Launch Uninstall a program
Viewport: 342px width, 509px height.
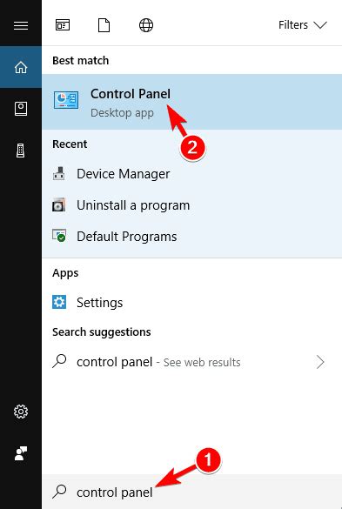[191, 205]
